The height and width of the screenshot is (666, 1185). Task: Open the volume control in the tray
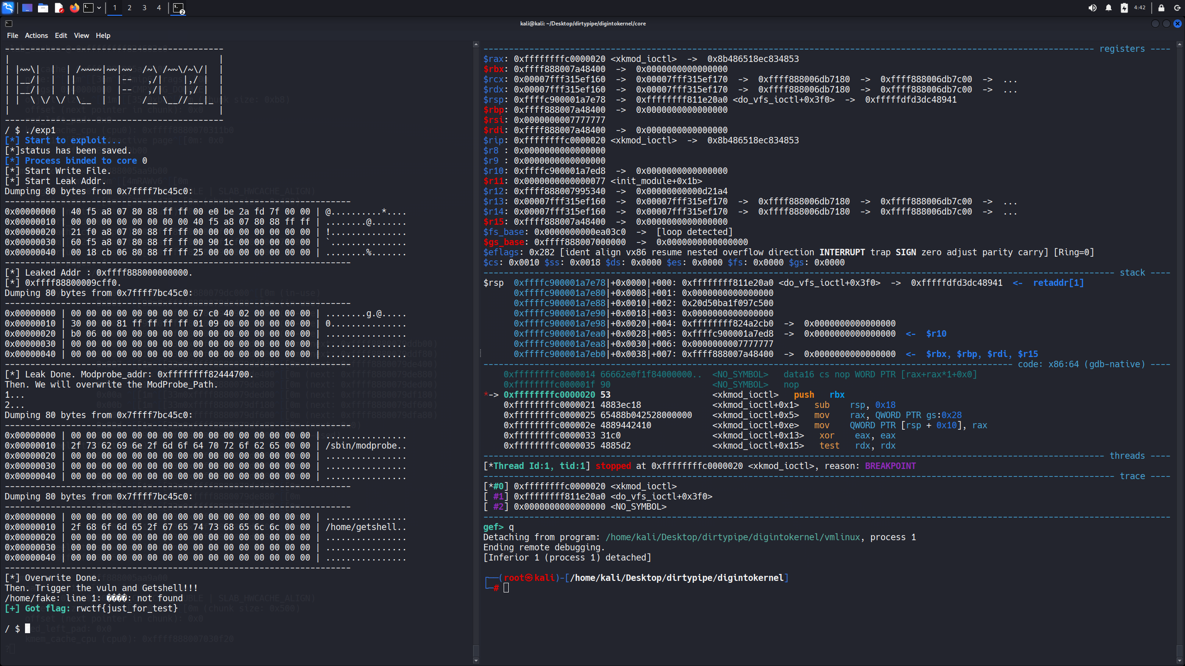pos(1092,8)
